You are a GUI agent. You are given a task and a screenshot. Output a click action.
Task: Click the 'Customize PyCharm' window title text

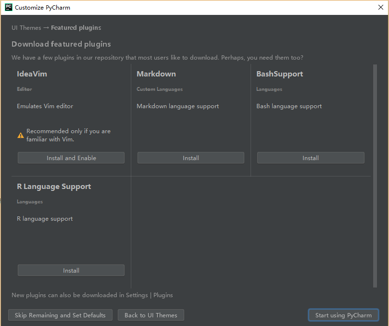tap(42, 7)
